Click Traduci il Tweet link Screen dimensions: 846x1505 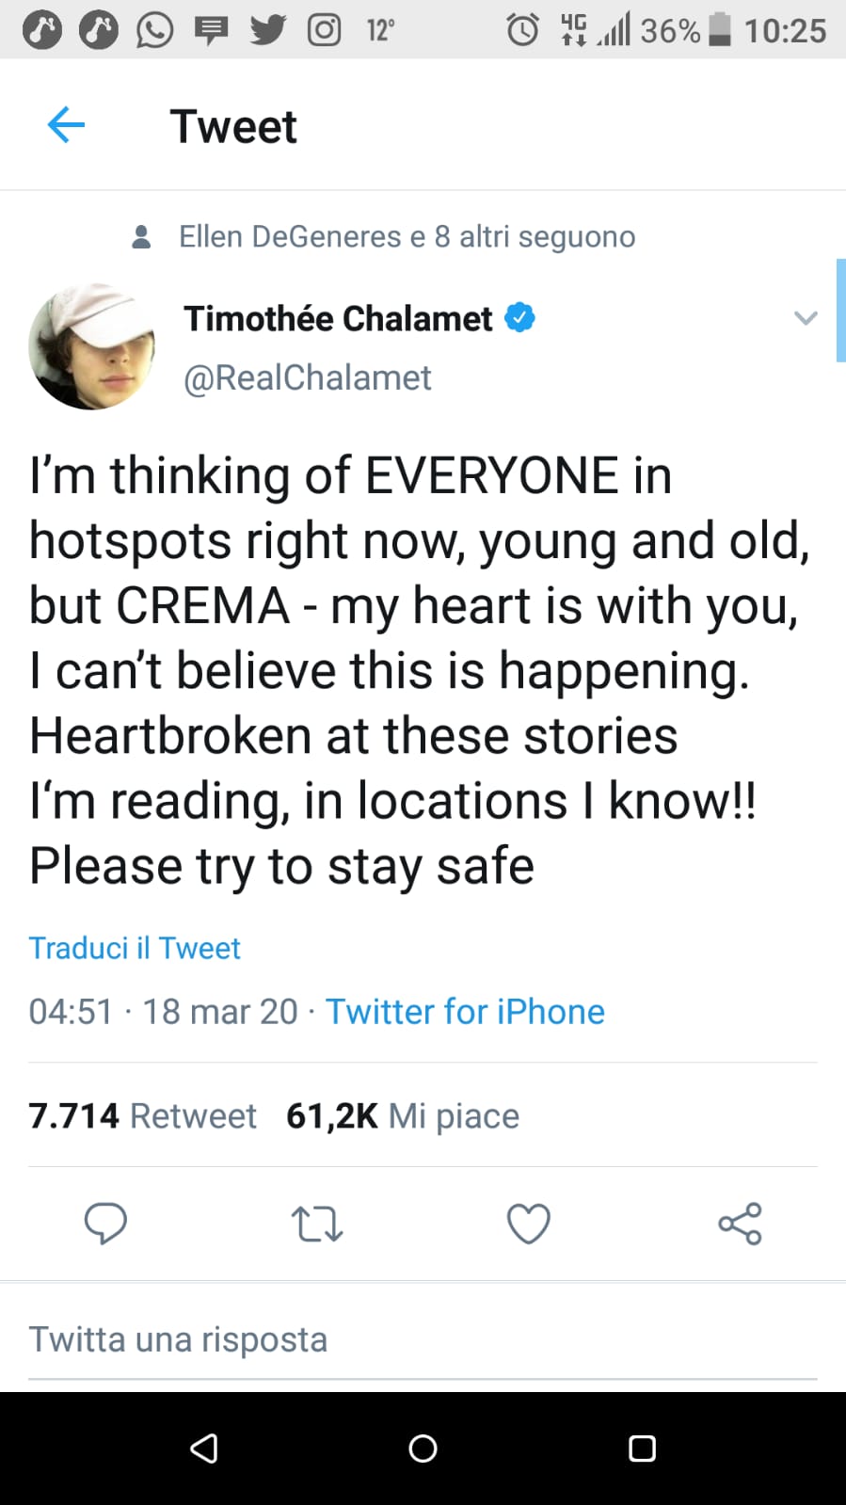pos(135,948)
